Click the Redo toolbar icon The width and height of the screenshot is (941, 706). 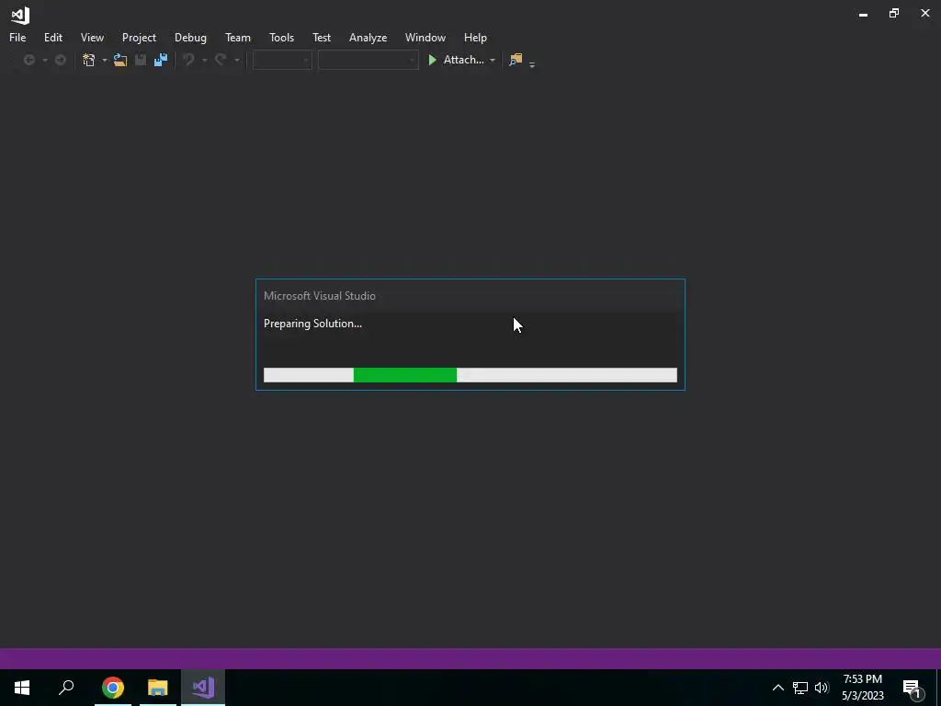221,60
